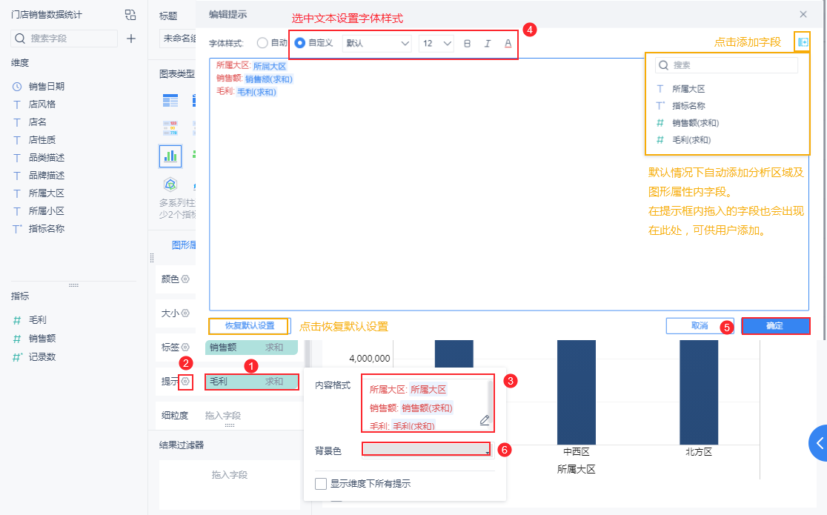Screen dimensions: 827x515
Task: Open the font size dropdown 12
Action: click(436, 43)
